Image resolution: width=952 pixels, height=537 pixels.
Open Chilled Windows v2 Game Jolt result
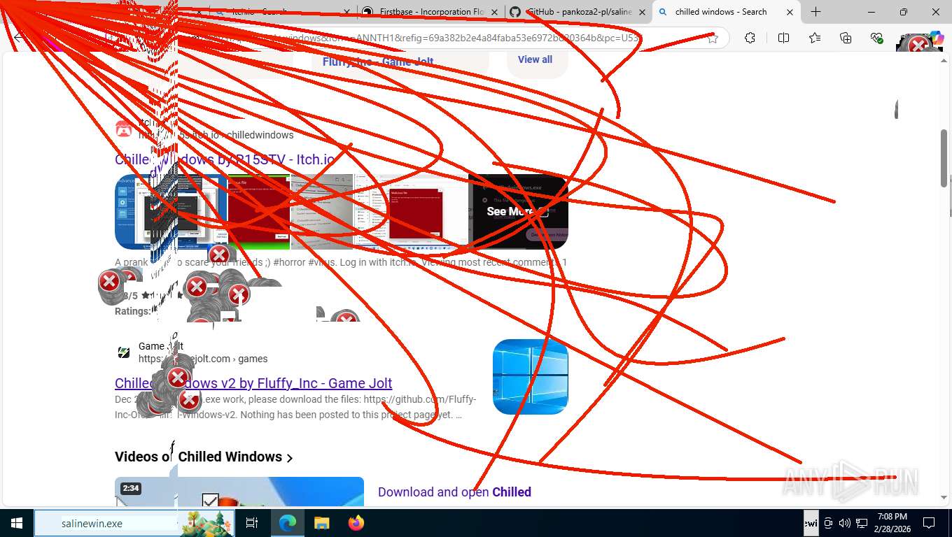253,383
